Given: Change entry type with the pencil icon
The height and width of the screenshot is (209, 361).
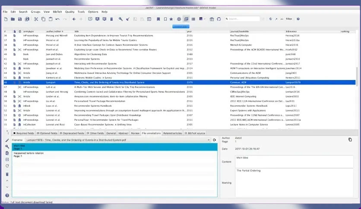Looking at the screenshot, I should click(x=7, y=140).
